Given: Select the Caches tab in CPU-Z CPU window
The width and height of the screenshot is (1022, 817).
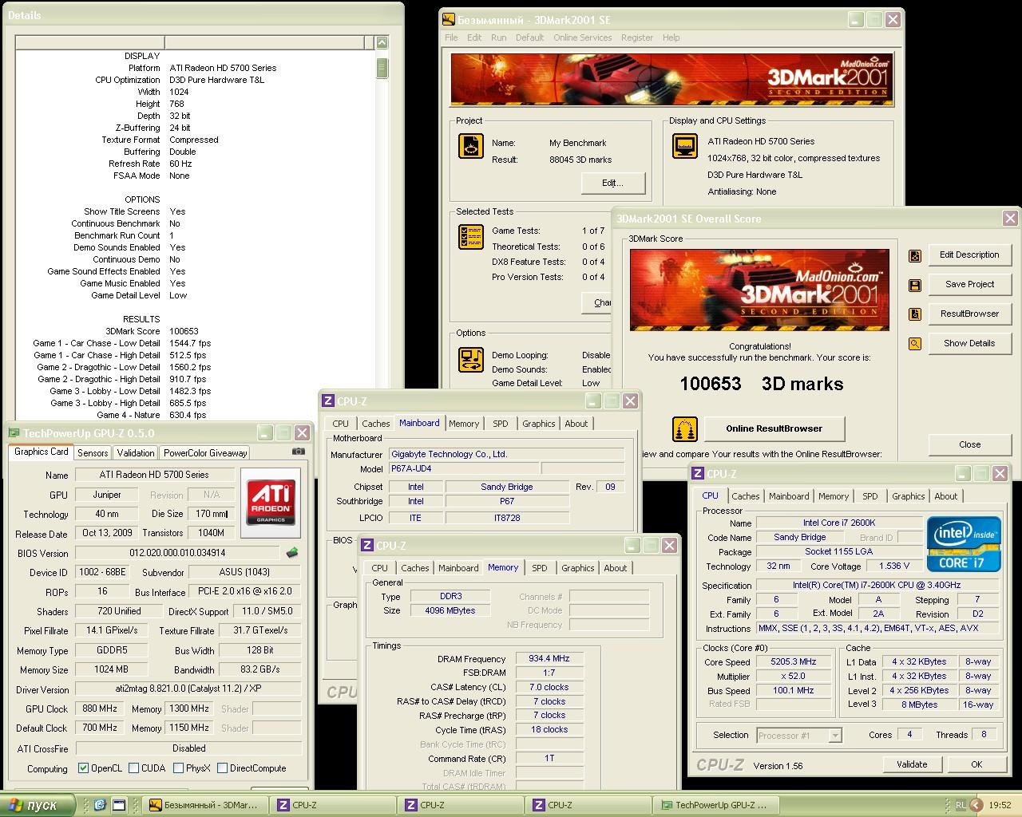Looking at the screenshot, I should tap(746, 496).
